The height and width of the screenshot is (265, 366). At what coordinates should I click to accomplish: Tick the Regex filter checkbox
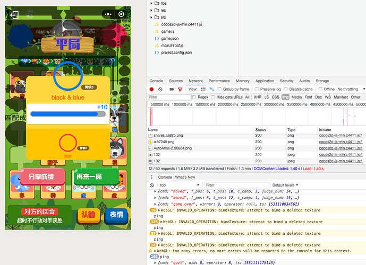coord(194,97)
